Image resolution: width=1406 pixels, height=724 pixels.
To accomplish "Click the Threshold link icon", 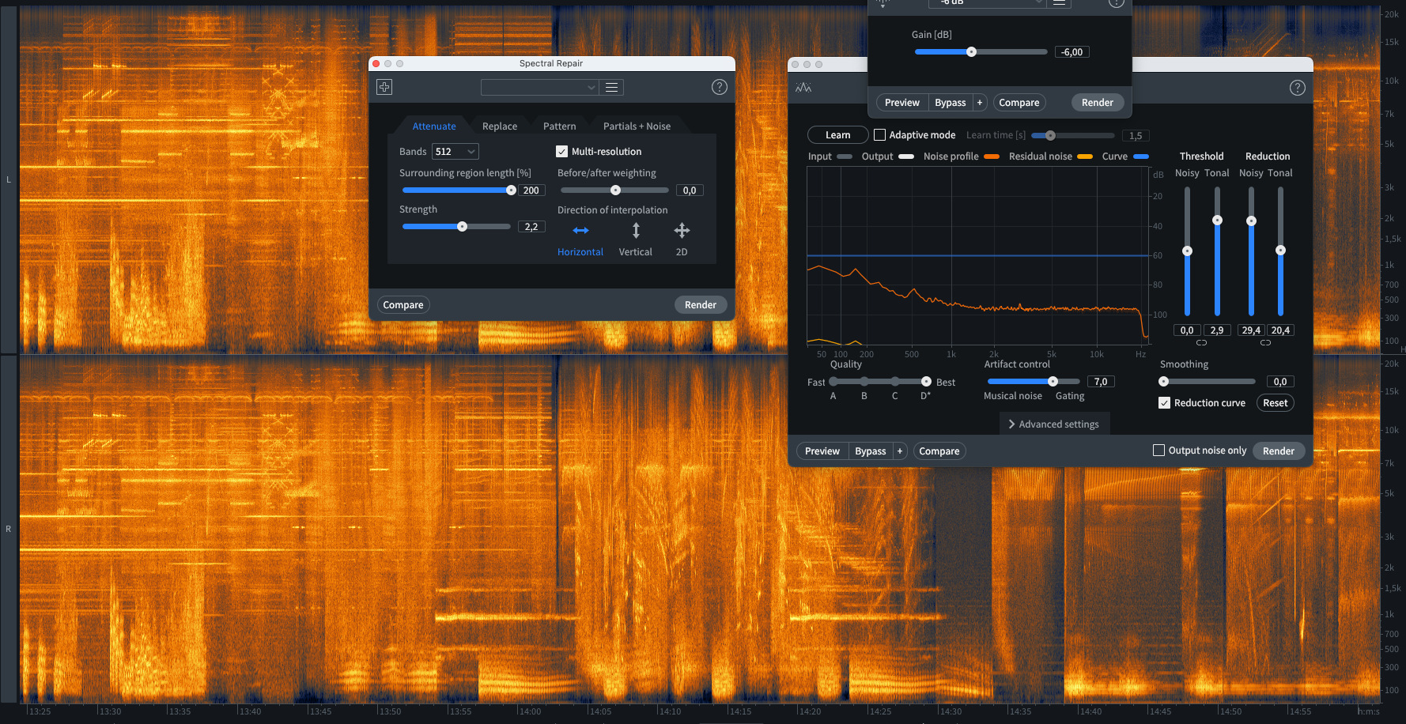I will coord(1201,343).
